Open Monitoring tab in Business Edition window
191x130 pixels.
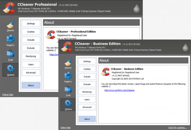point(87,92)
